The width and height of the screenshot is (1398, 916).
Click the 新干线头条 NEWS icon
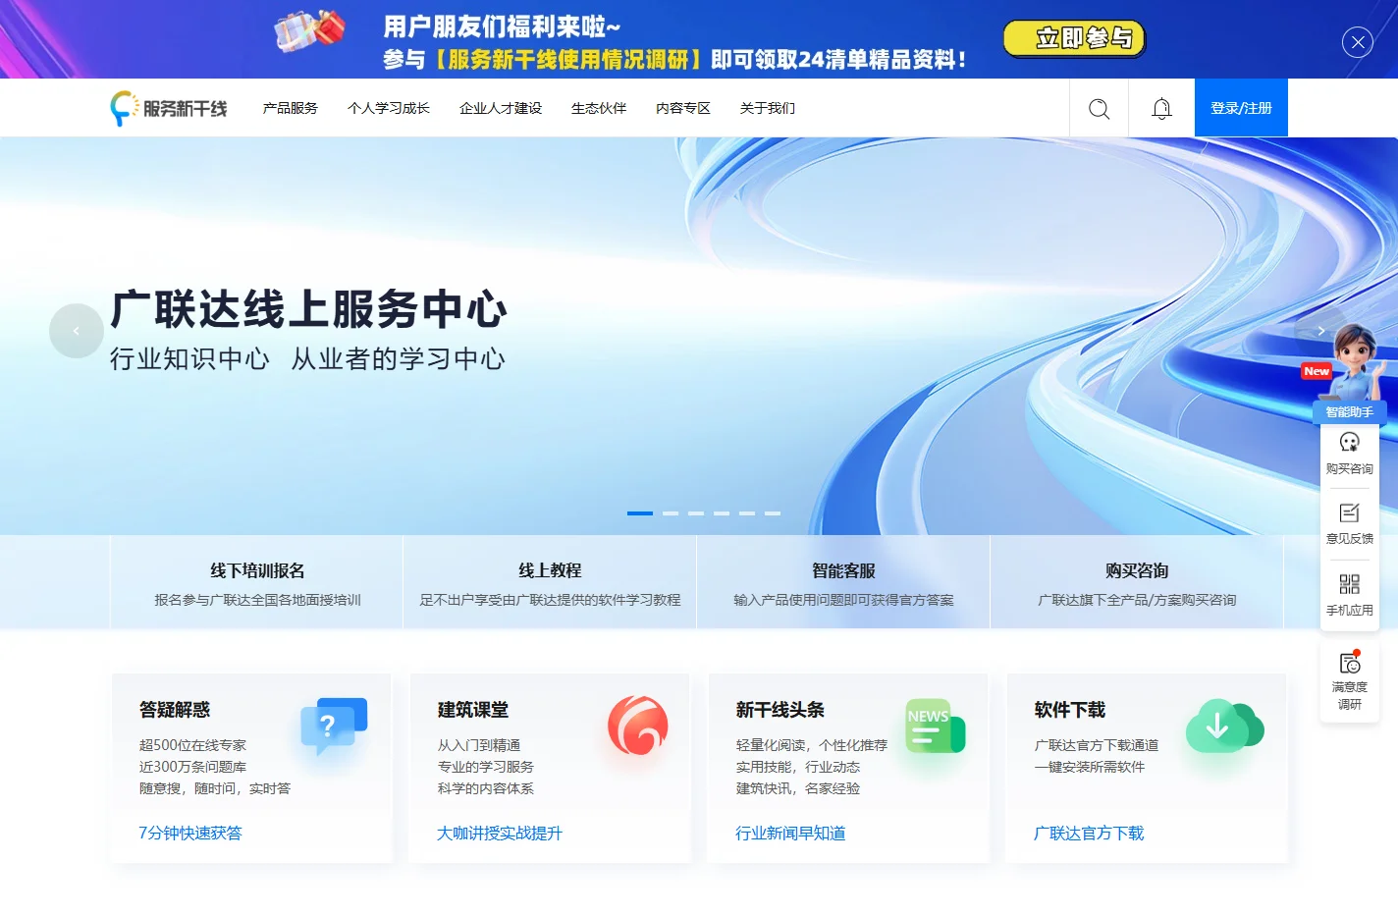(935, 726)
